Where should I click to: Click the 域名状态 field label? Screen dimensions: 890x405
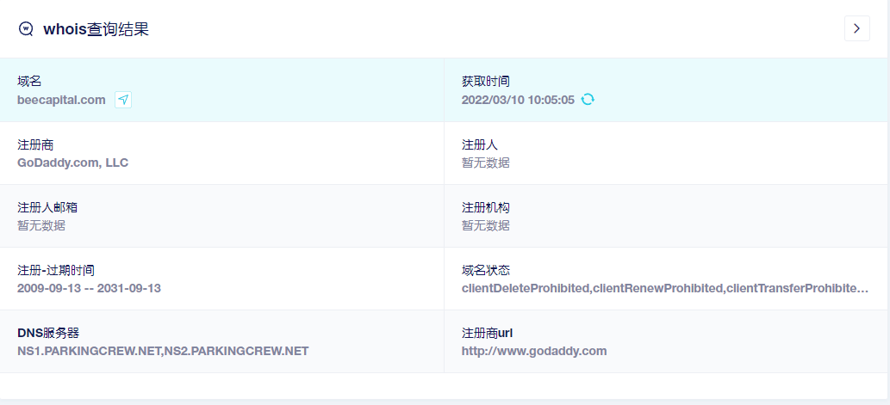point(486,270)
